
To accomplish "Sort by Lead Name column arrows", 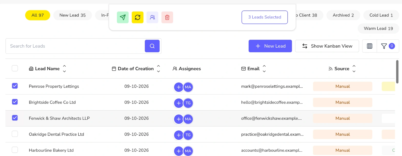I will click(64, 69).
